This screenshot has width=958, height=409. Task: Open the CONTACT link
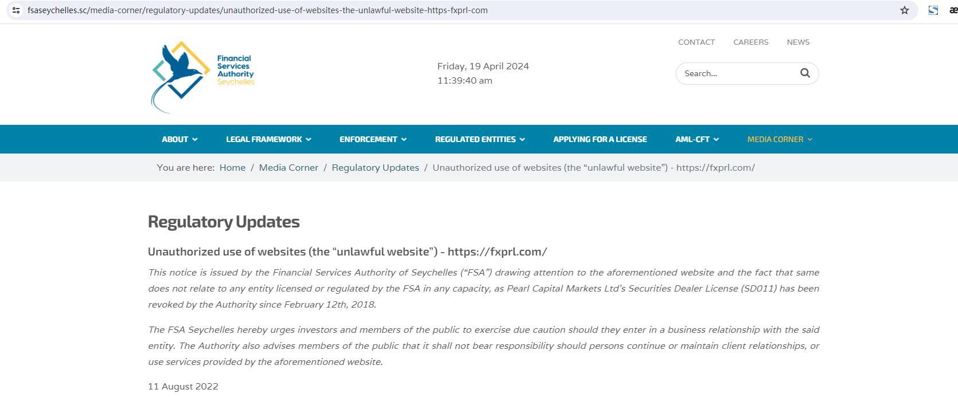696,42
